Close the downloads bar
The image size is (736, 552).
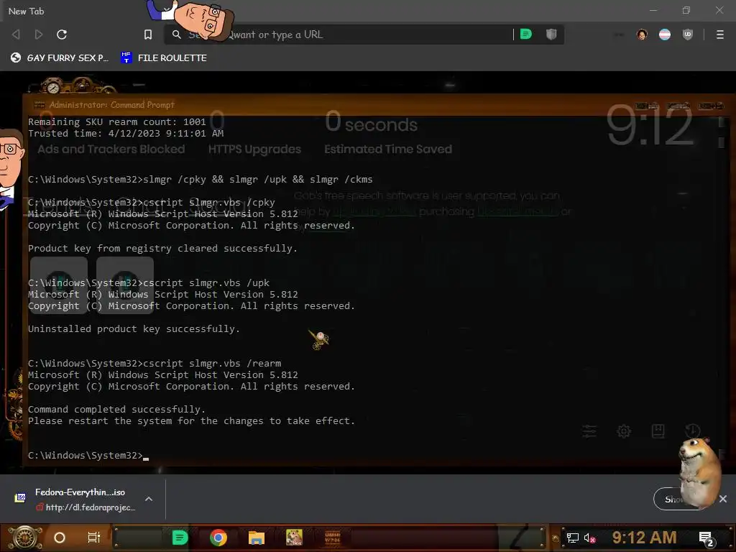tap(723, 499)
